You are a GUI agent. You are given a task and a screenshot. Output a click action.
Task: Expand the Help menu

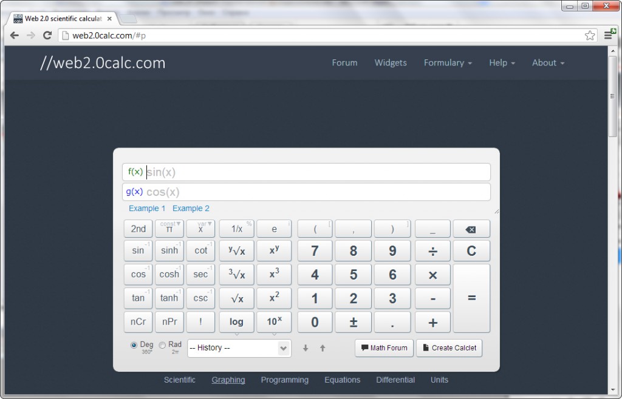coord(502,62)
